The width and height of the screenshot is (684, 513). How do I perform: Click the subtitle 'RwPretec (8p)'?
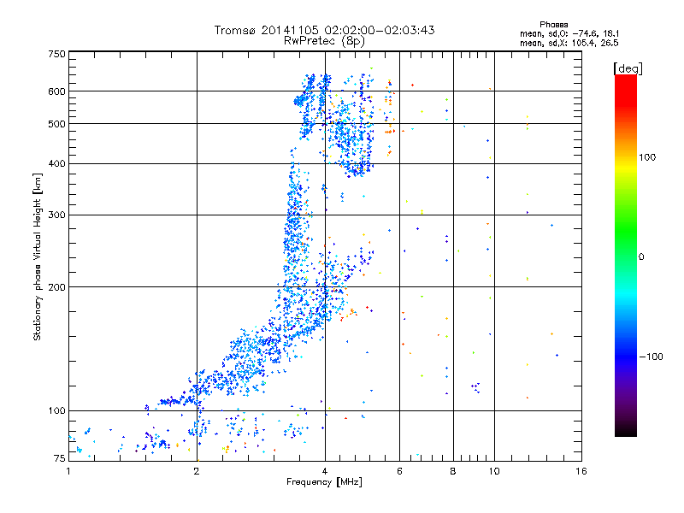pyautogui.click(x=324, y=41)
